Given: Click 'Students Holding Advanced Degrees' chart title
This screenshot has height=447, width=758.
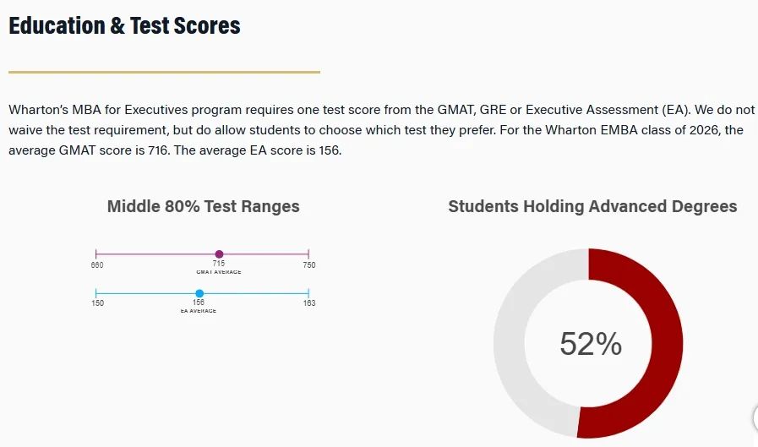Looking at the screenshot, I should (592, 206).
